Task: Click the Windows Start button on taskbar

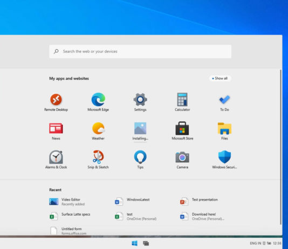Action: point(135,243)
